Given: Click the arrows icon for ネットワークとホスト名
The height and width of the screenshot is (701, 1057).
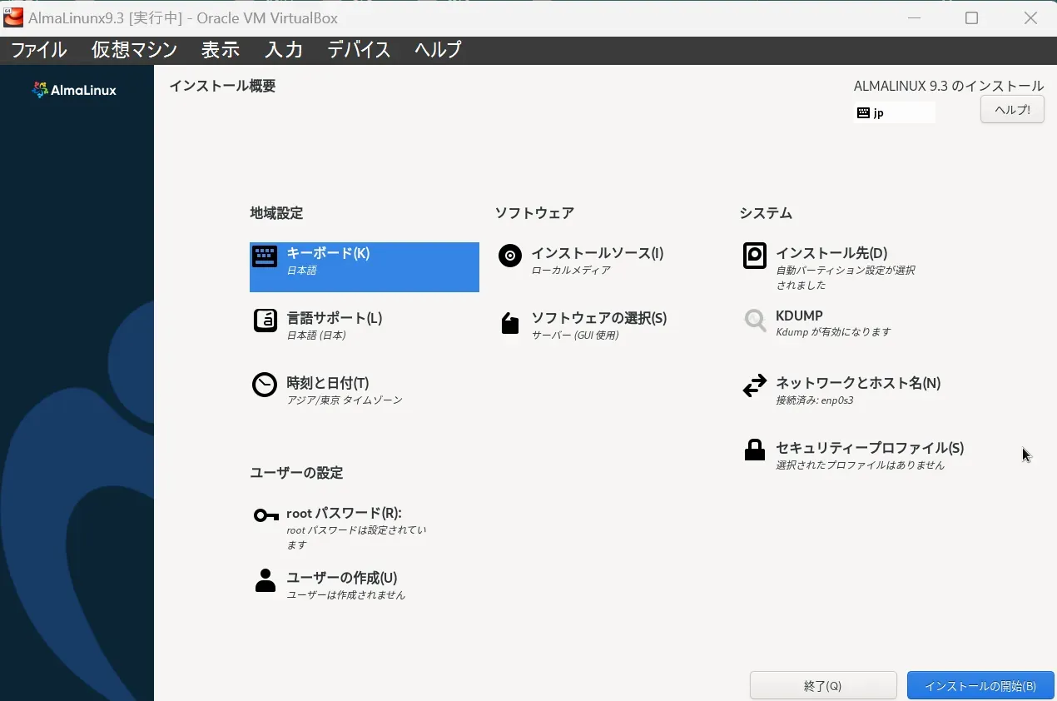Looking at the screenshot, I should 754,385.
